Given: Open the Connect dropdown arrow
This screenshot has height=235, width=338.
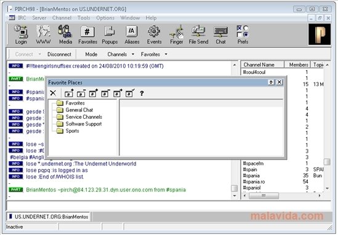Looking at the screenshot, I should (39, 54).
